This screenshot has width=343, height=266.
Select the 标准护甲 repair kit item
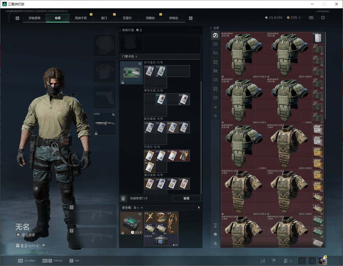tap(161, 240)
